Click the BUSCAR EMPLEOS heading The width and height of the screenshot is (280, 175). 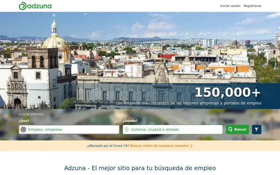click(31, 114)
